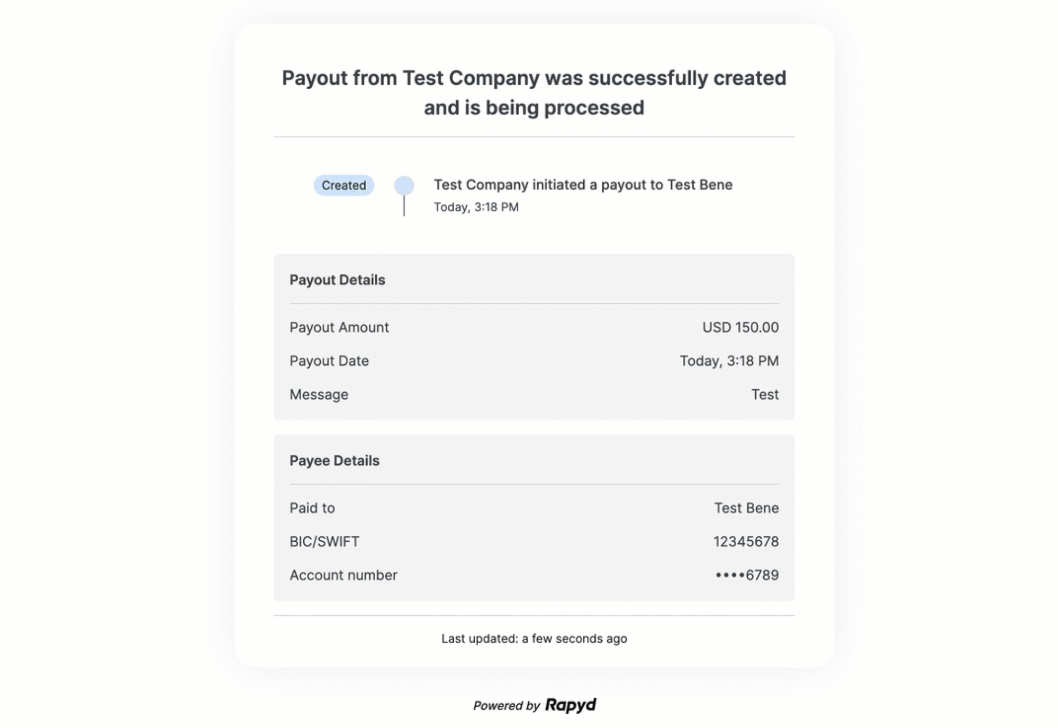Click the BIC/SWIFT code 12345678
The width and height of the screenshot is (1058, 728).
[x=745, y=542]
